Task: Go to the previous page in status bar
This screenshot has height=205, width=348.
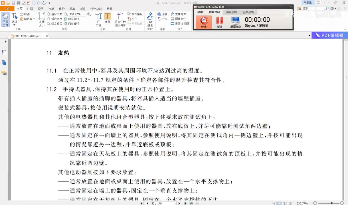Action: pos(147,203)
